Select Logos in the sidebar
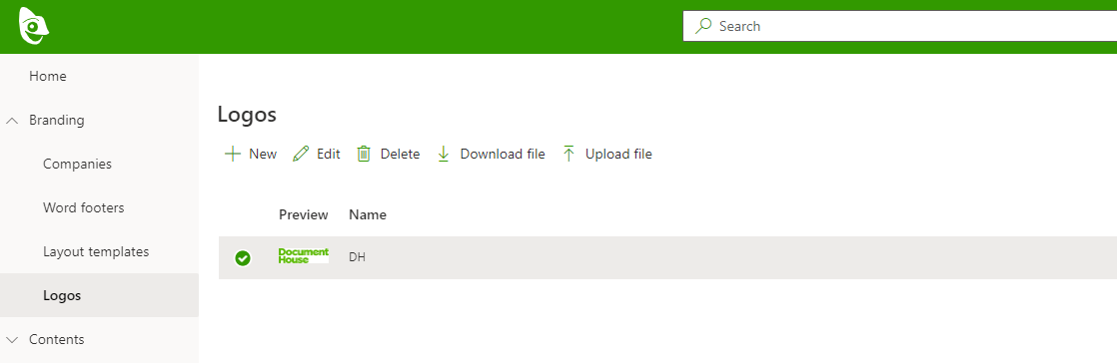 pos(62,295)
